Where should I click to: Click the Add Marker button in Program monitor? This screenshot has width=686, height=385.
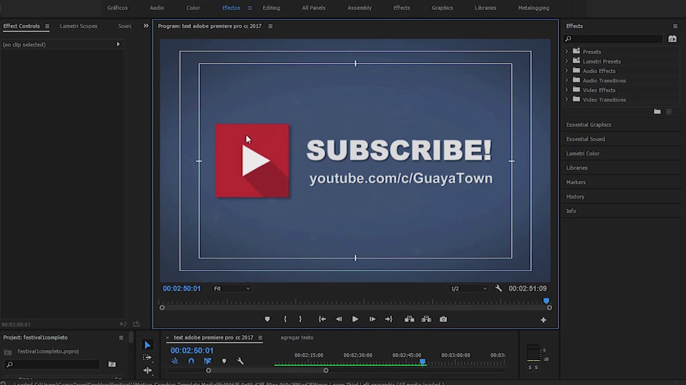tap(267, 319)
